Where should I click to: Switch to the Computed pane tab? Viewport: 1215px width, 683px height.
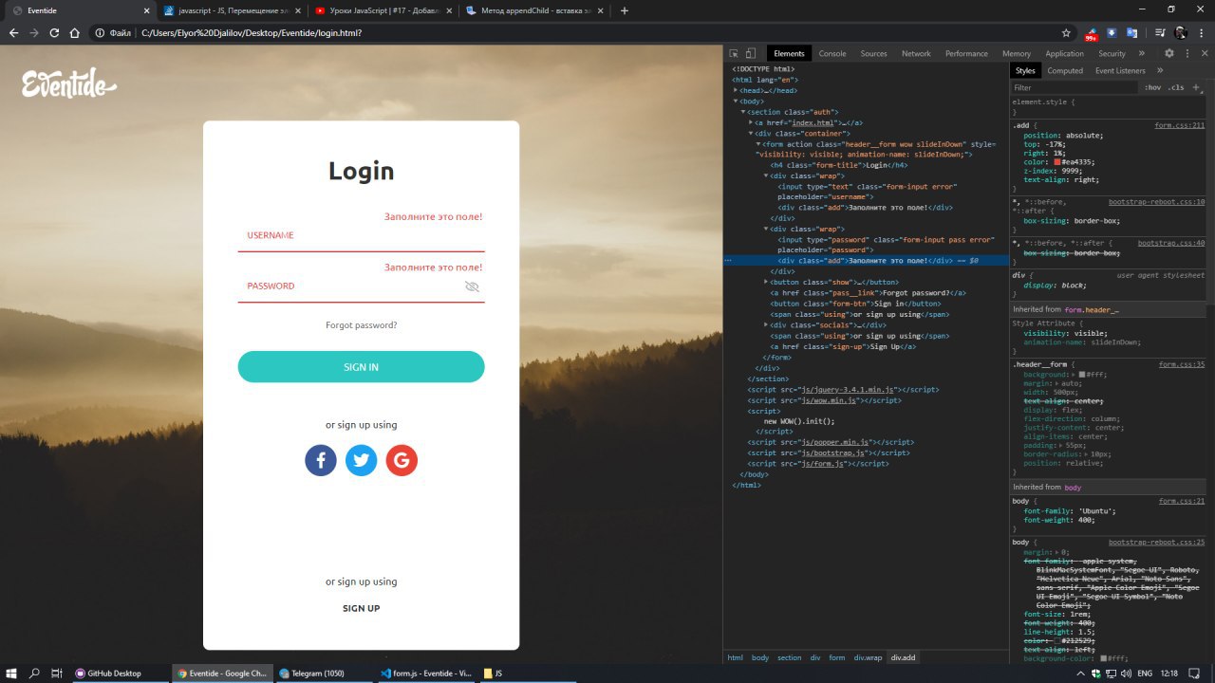[x=1064, y=70]
